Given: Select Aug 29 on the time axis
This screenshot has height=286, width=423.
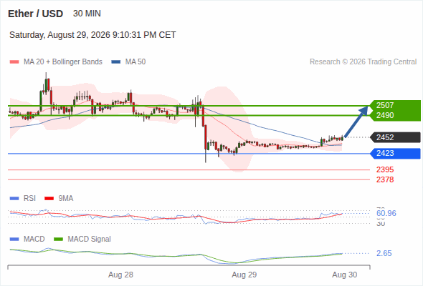Looking at the screenshot, I should 244,275.
